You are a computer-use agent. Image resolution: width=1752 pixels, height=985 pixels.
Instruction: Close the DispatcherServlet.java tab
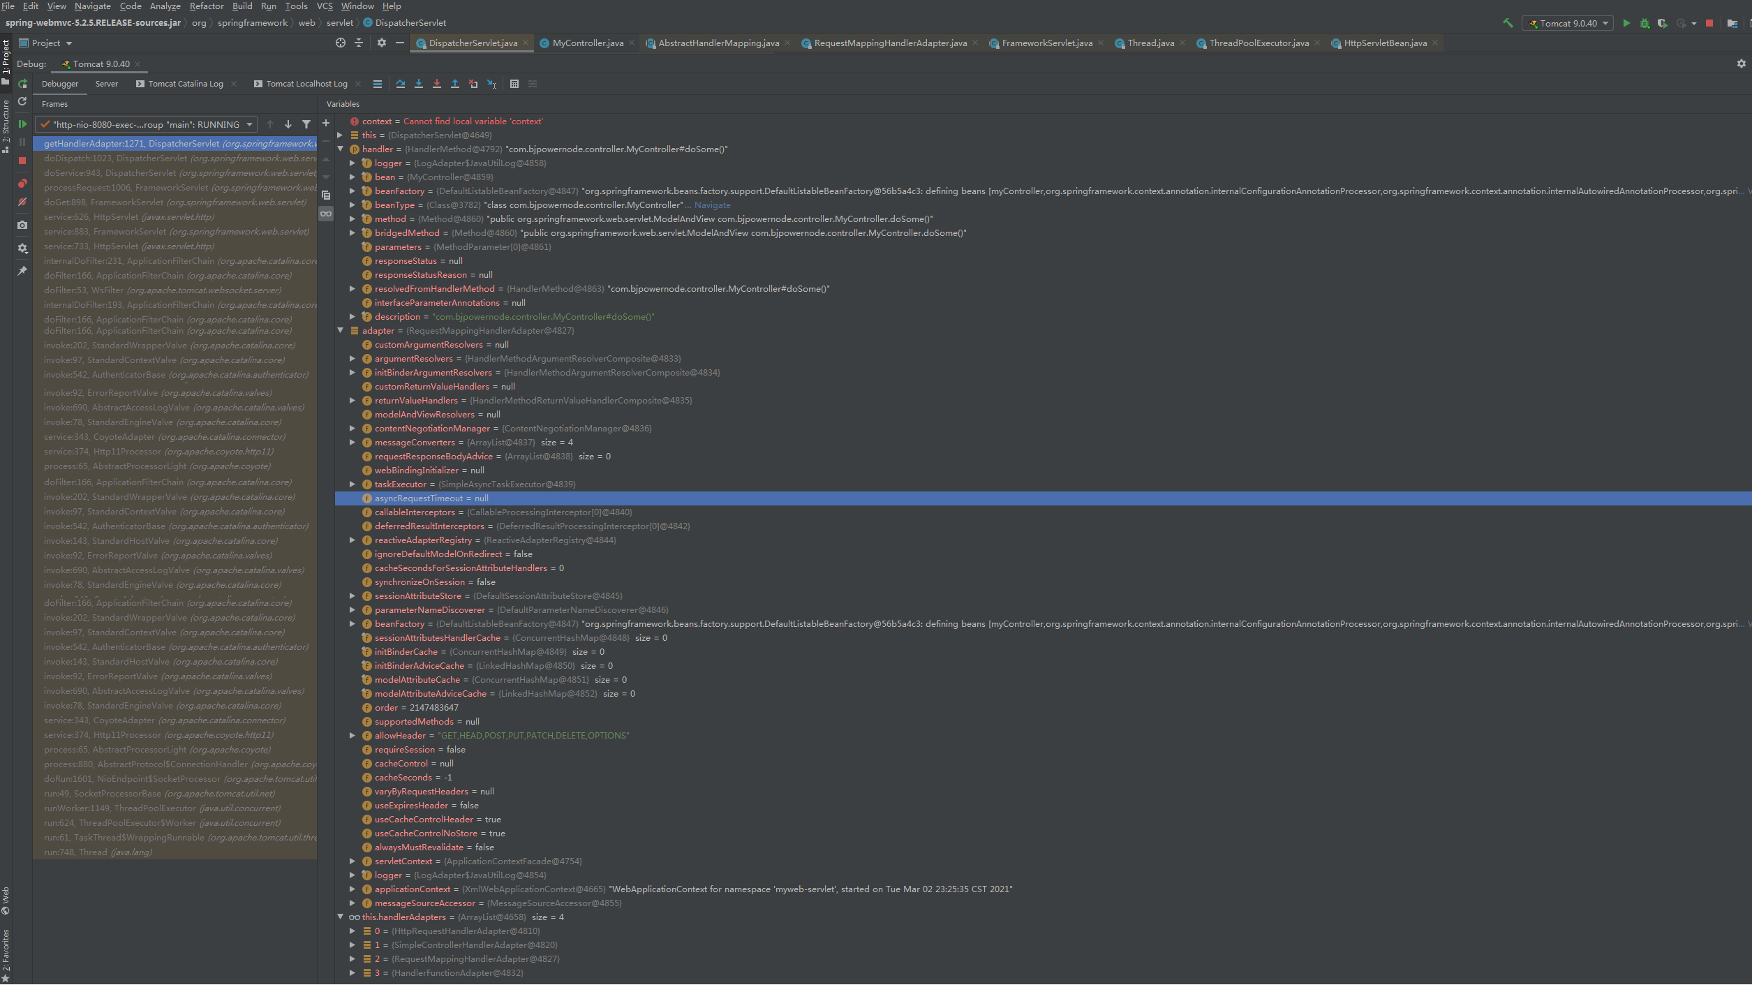click(x=526, y=43)
